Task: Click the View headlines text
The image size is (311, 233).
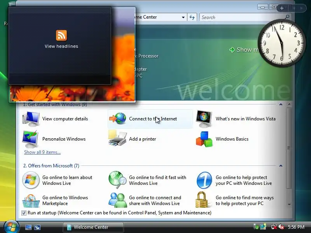Action: pyautogui.click(x=61, y=46)
